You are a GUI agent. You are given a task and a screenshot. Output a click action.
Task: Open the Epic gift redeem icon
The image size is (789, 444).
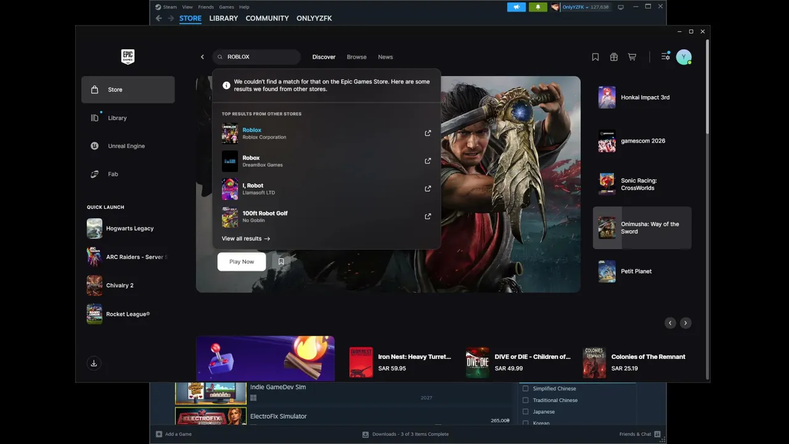(614, 57)
